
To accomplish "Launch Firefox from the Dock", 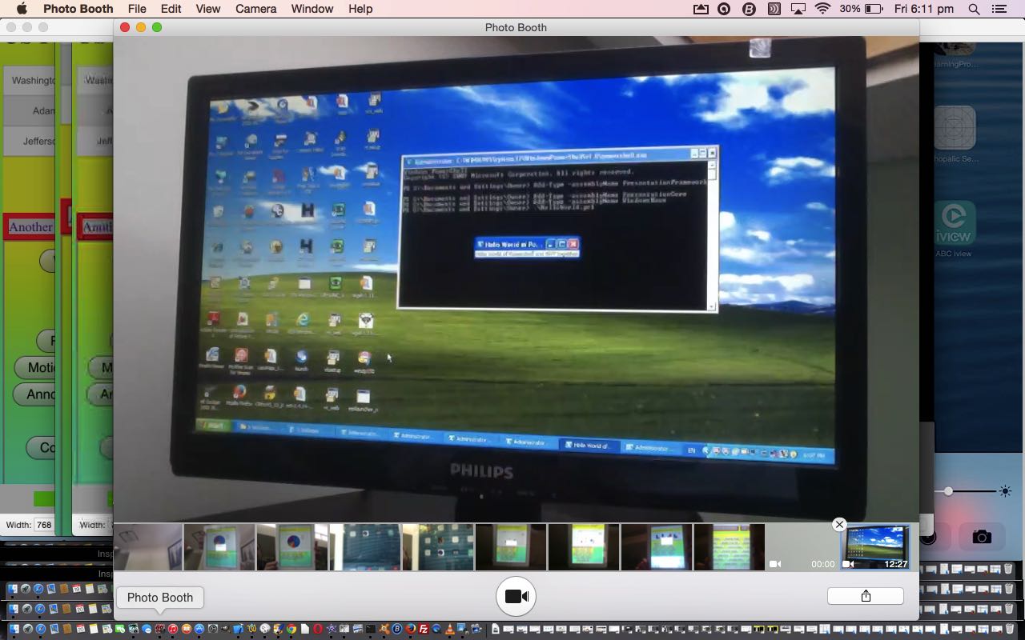I will pos(410,629).
